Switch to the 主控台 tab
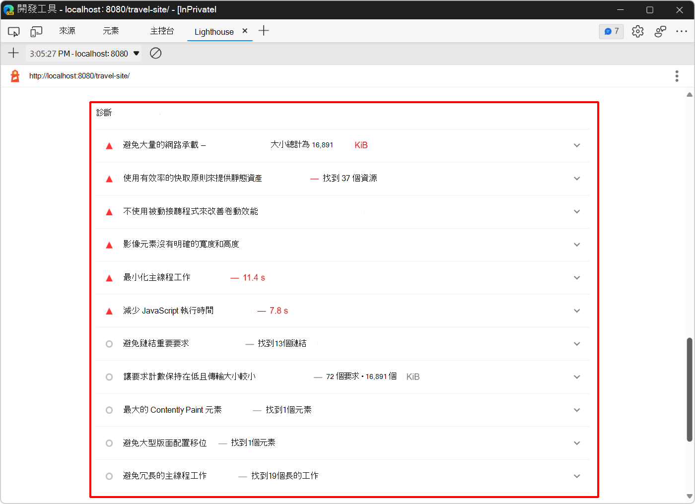 click(162, 31)
